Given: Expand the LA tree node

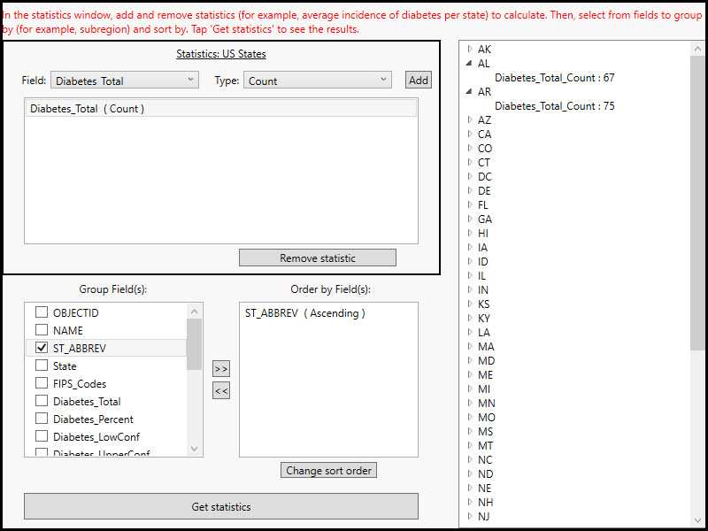Looking at the screenshot, I should click(x=470, y=332).
